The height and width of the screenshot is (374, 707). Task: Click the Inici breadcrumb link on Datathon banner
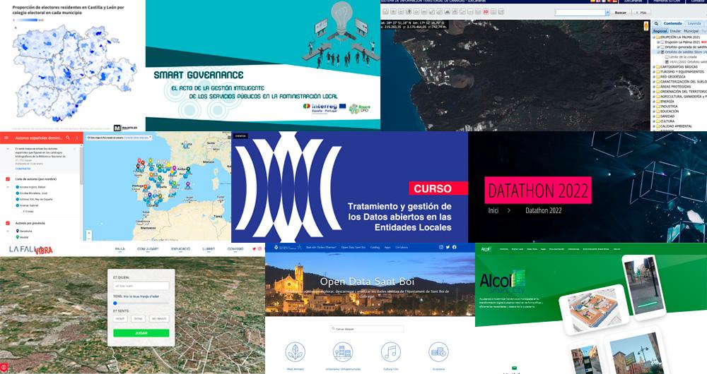493,210
